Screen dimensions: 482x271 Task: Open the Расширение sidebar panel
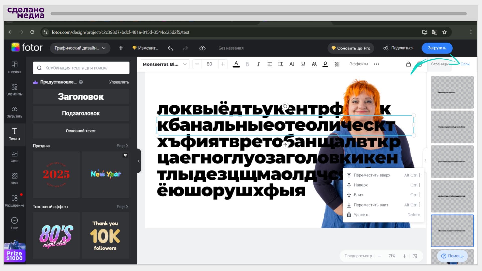[x=14, y=201]
